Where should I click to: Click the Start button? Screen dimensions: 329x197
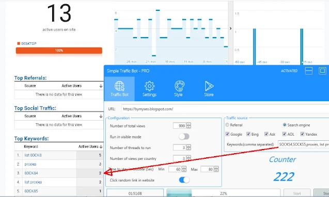pyautogui.click(x=297, y=193)
